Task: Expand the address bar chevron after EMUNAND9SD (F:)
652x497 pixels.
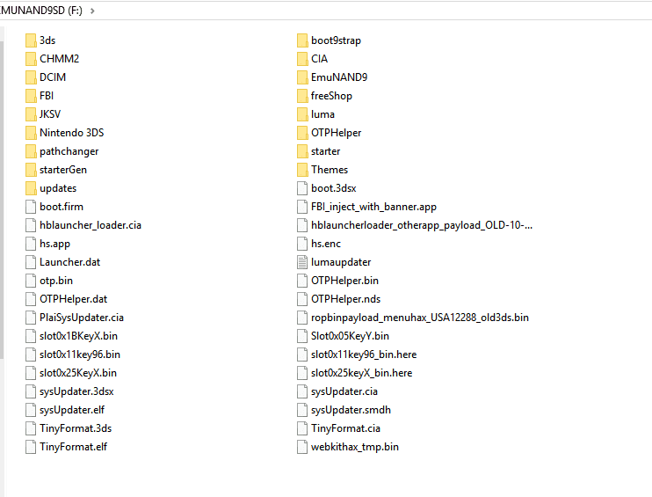Action: [x=92, y=11]
